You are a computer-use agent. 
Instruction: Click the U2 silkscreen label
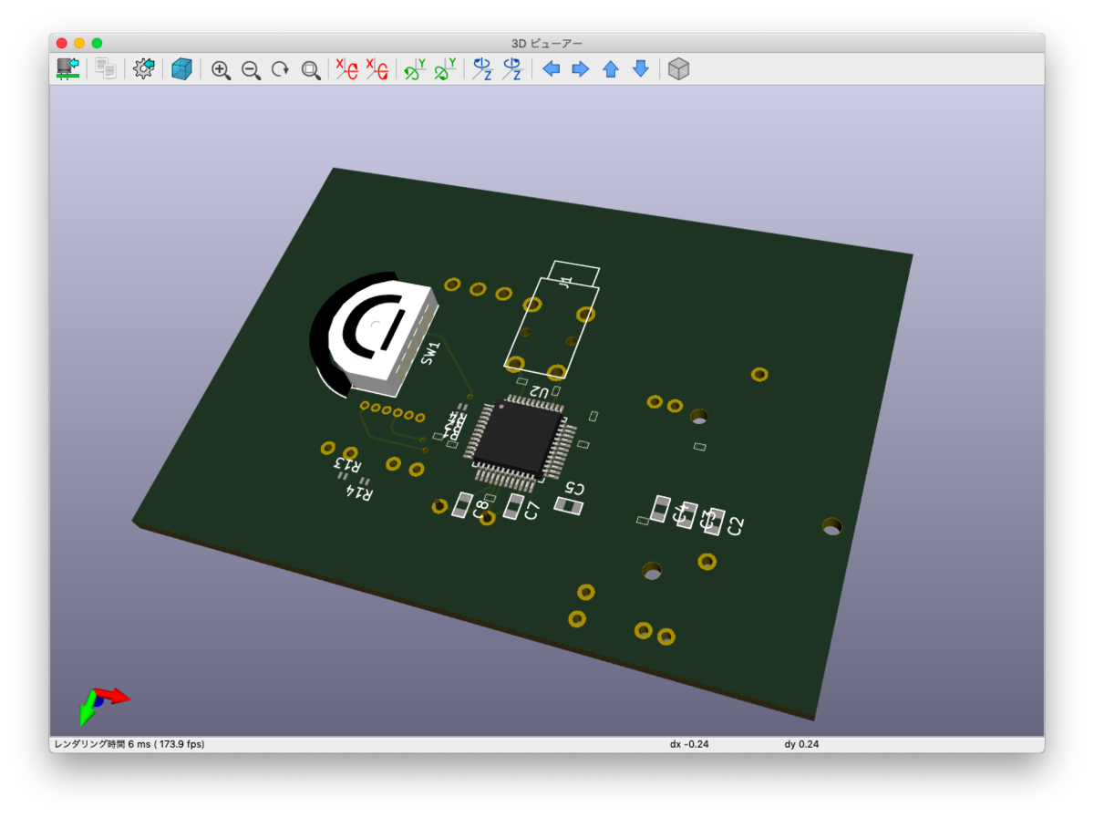[539, 392]
